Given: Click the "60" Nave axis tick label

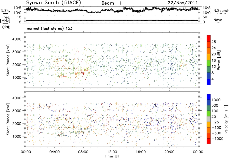Looking at the screenshot, I should click(x=205, y=17).
